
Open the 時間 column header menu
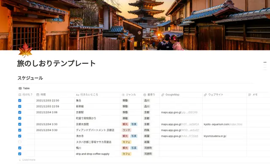55,95
